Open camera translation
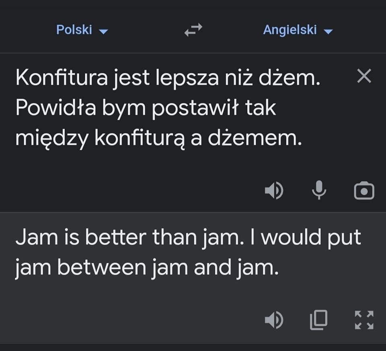 pos(364,190)
